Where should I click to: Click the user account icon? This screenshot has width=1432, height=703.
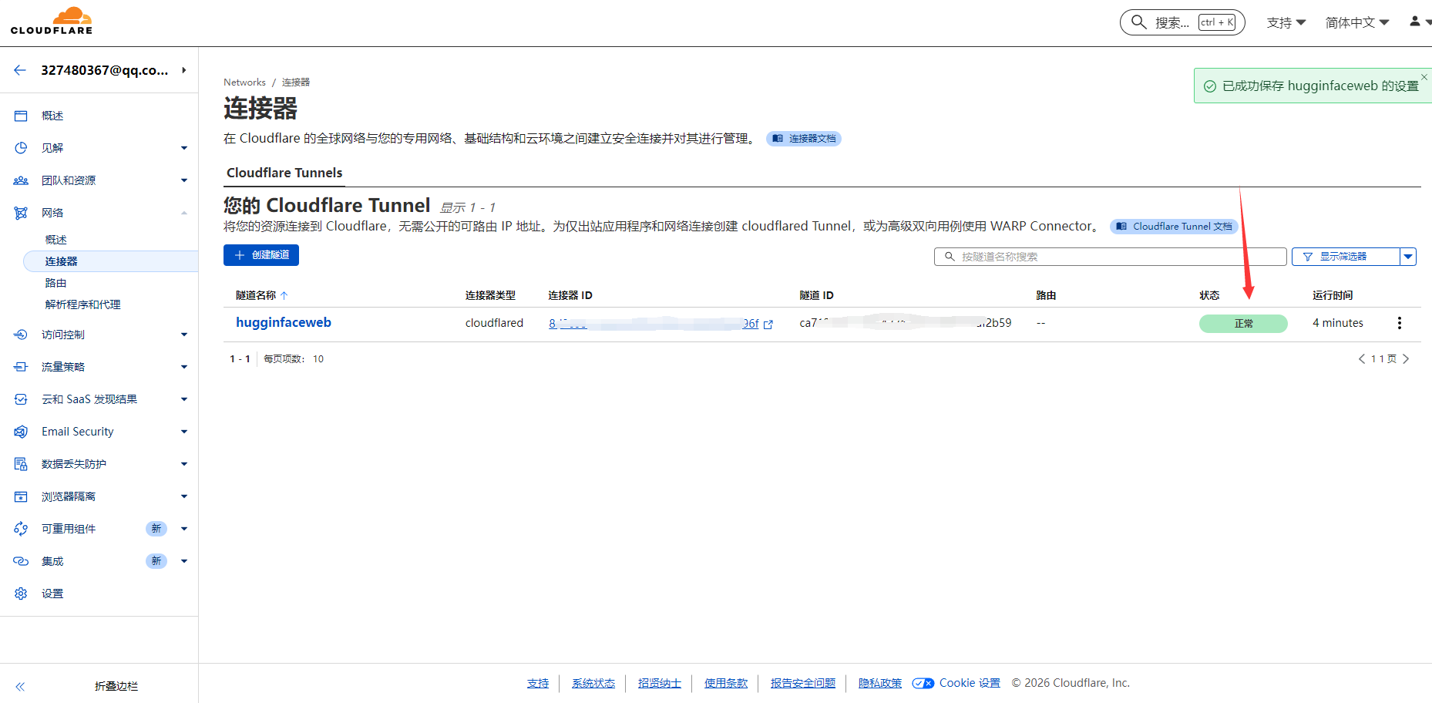click(x=1414, y=22)
